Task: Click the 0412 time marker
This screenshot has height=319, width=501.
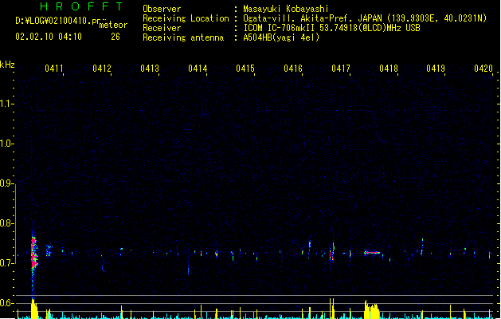Action: pos(102,69)
